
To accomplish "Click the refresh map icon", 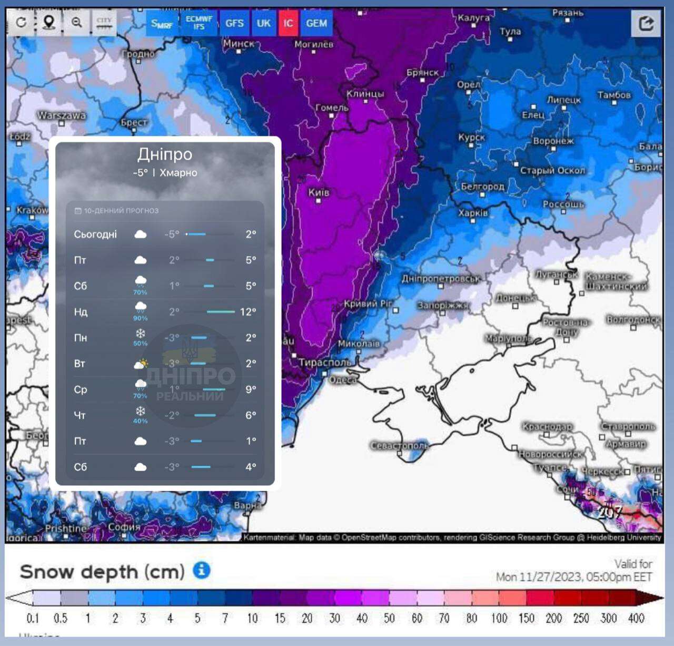I will [21, 22].
